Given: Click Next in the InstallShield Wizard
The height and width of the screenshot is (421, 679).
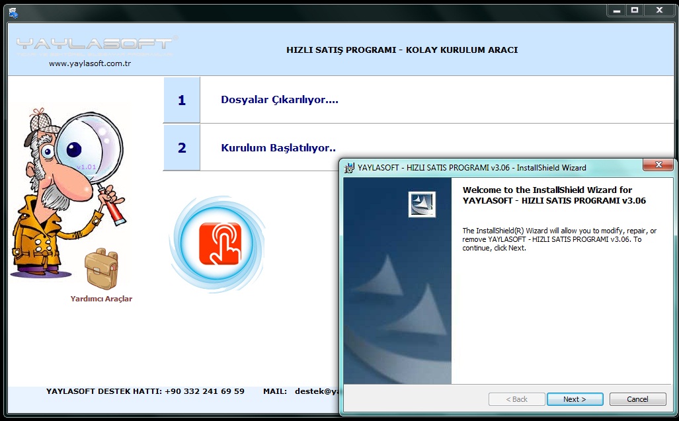Looking at the screenshot, I should (x=575, y=399).
